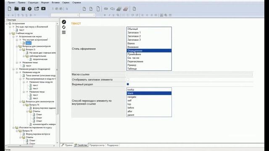Select 'Внимание' style
The image size is (269, 151).
click(x=149, y=47)
